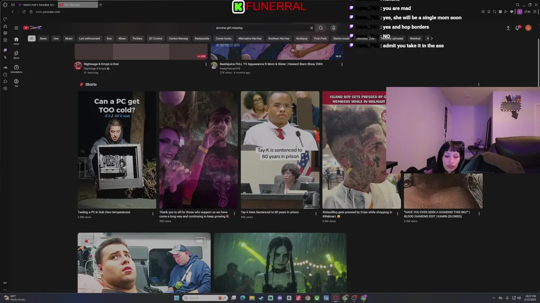
Task: Select the All filter chip
Action: 31,38
